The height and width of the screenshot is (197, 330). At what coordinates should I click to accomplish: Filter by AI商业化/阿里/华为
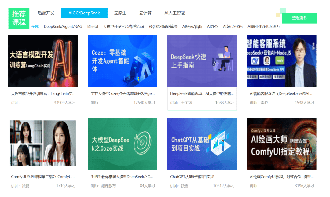pos(263,27)
